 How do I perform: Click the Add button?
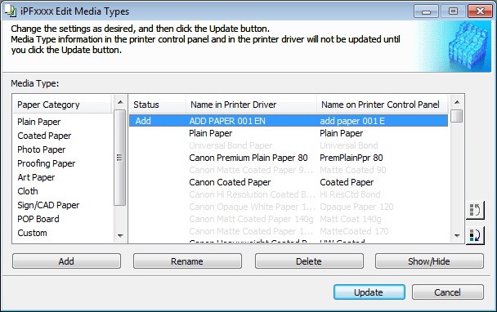66,261
